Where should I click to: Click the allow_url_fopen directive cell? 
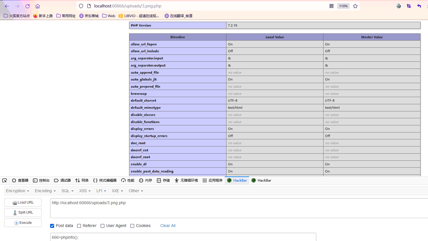(177, 44)
